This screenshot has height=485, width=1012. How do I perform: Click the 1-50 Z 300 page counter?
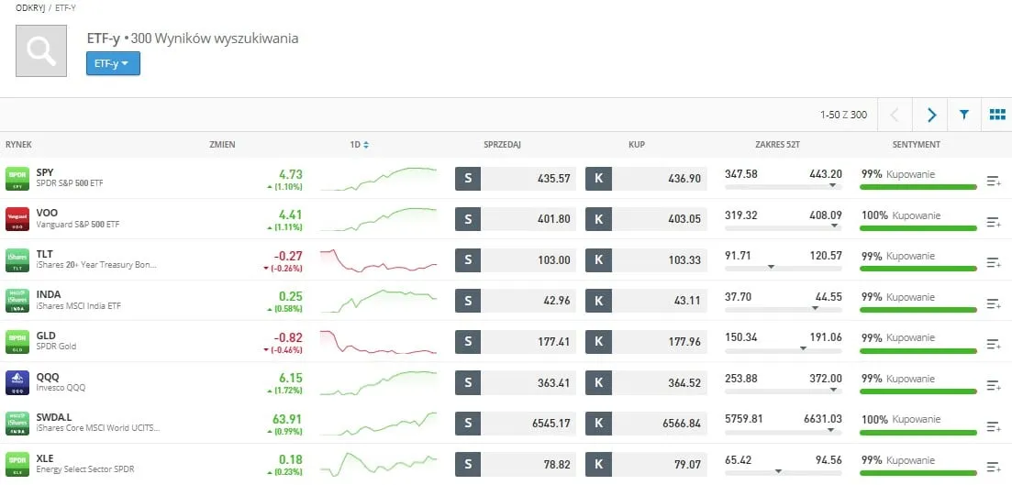click(843, 115)
